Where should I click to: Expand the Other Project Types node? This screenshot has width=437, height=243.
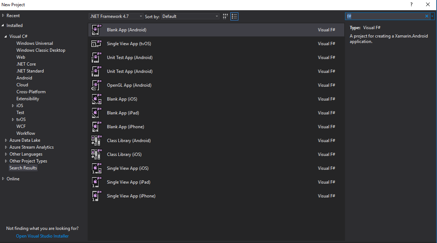(x=6, y=161)
